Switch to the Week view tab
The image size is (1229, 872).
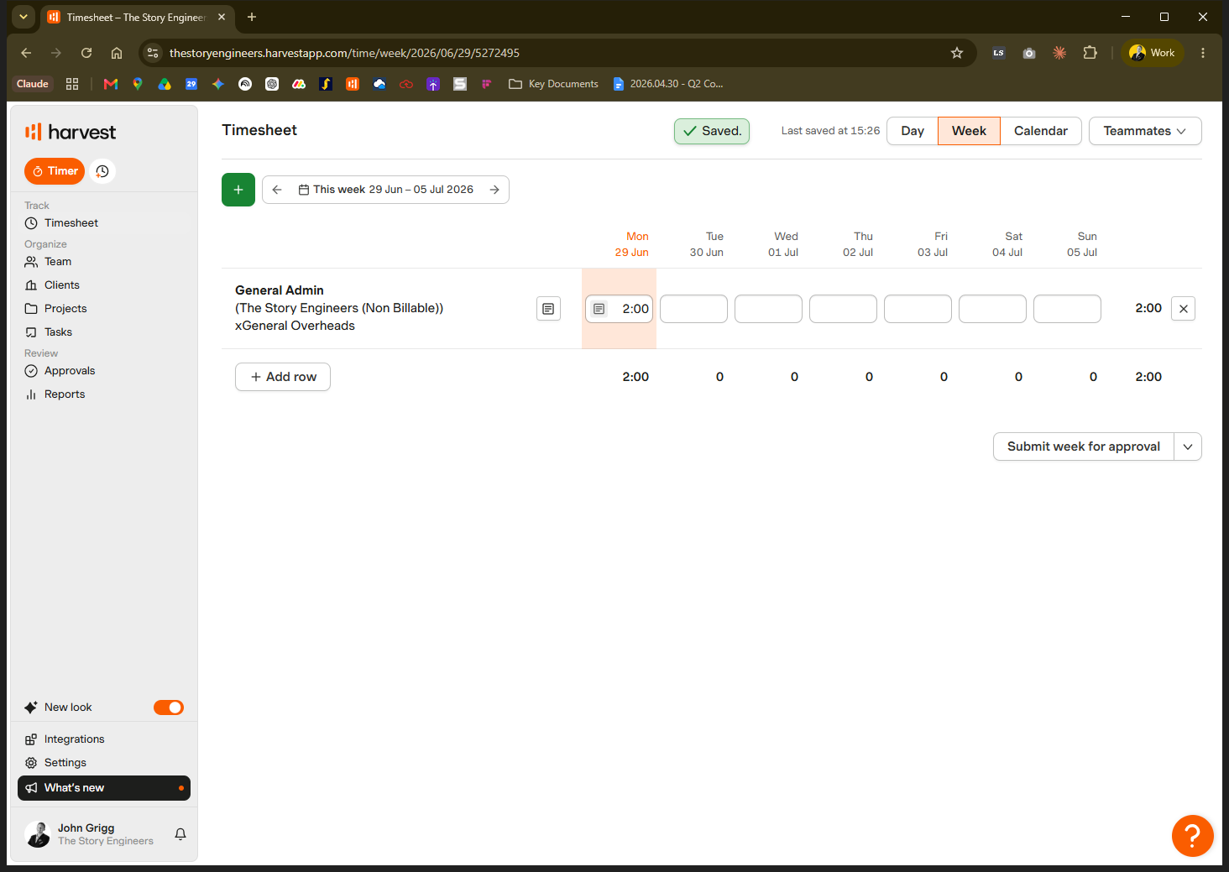tap(969, 131)
